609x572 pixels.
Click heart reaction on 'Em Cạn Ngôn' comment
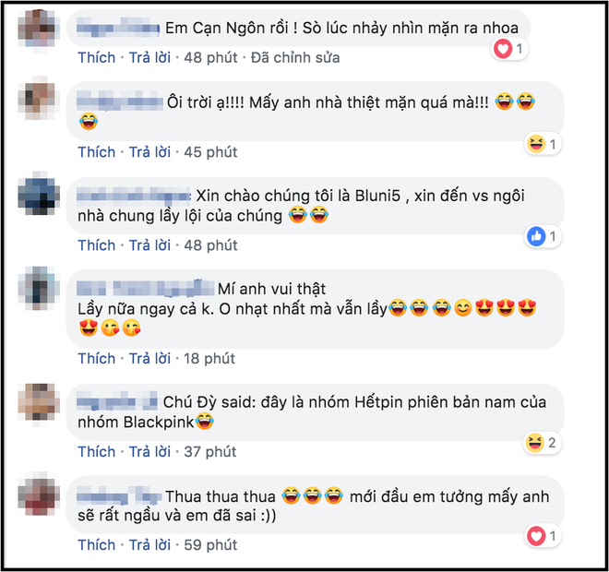(x=509, y=49)
